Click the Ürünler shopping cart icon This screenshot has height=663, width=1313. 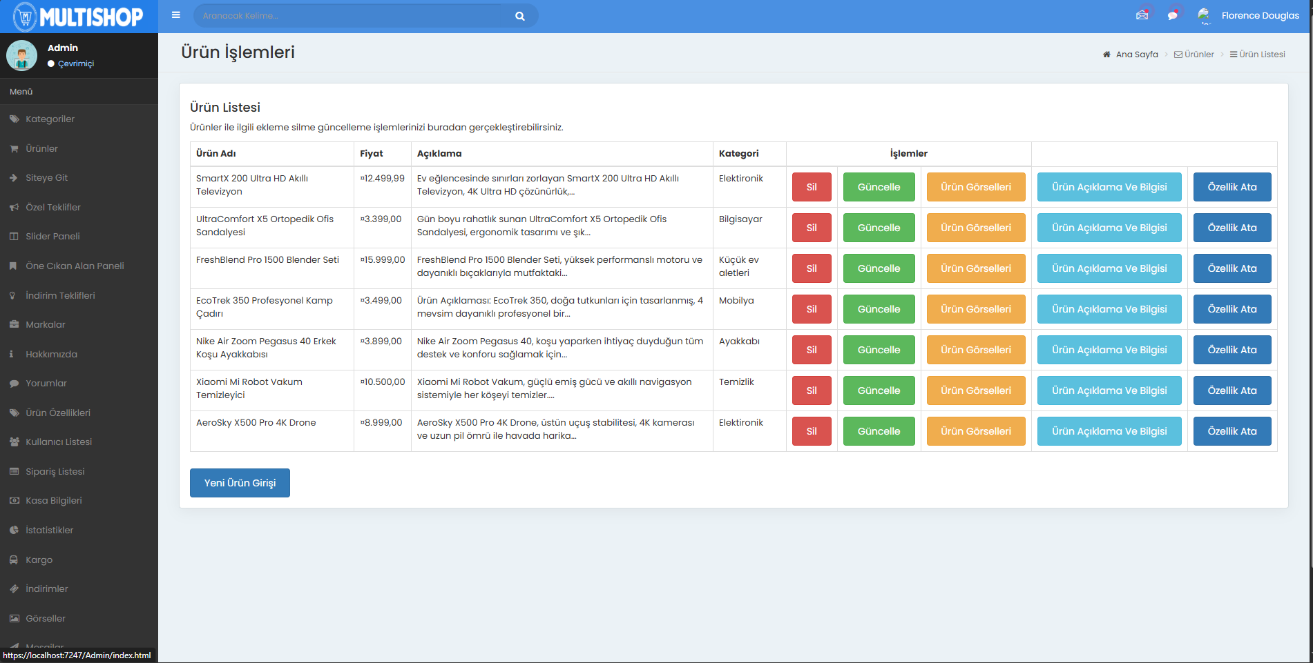point(14,148)
